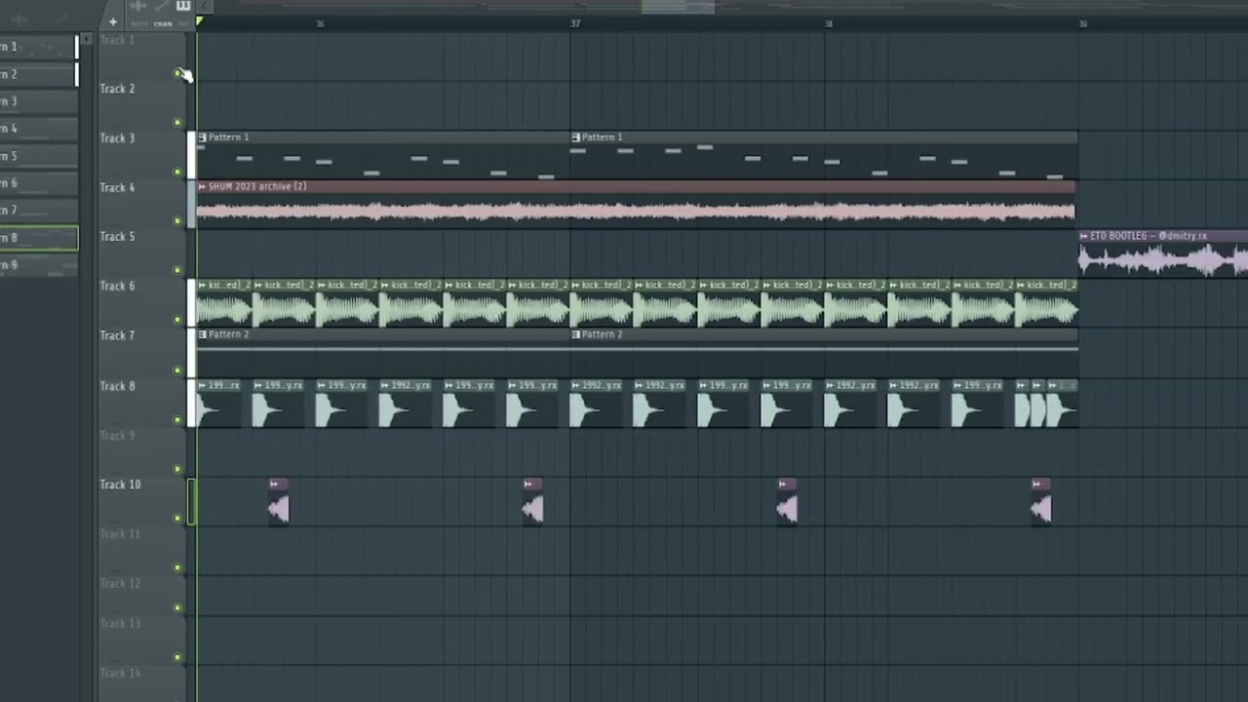Viewport: 1248px width, 702px height.
Task: Open second Pattern 2 clip menu at bar 37
Action: (x=575, y=334)
